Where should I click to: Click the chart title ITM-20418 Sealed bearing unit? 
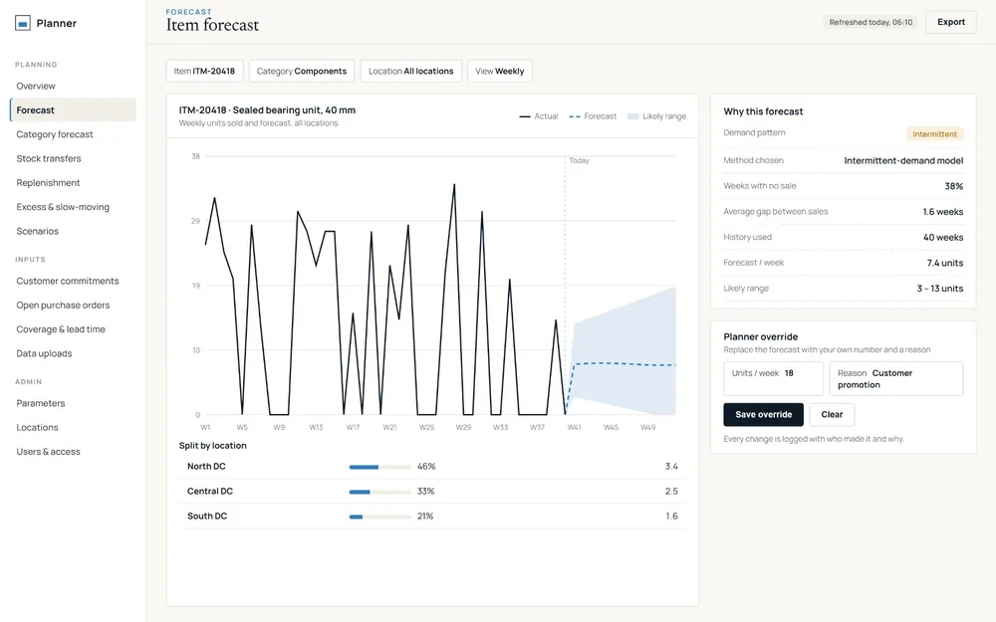[x=267, y=109]
